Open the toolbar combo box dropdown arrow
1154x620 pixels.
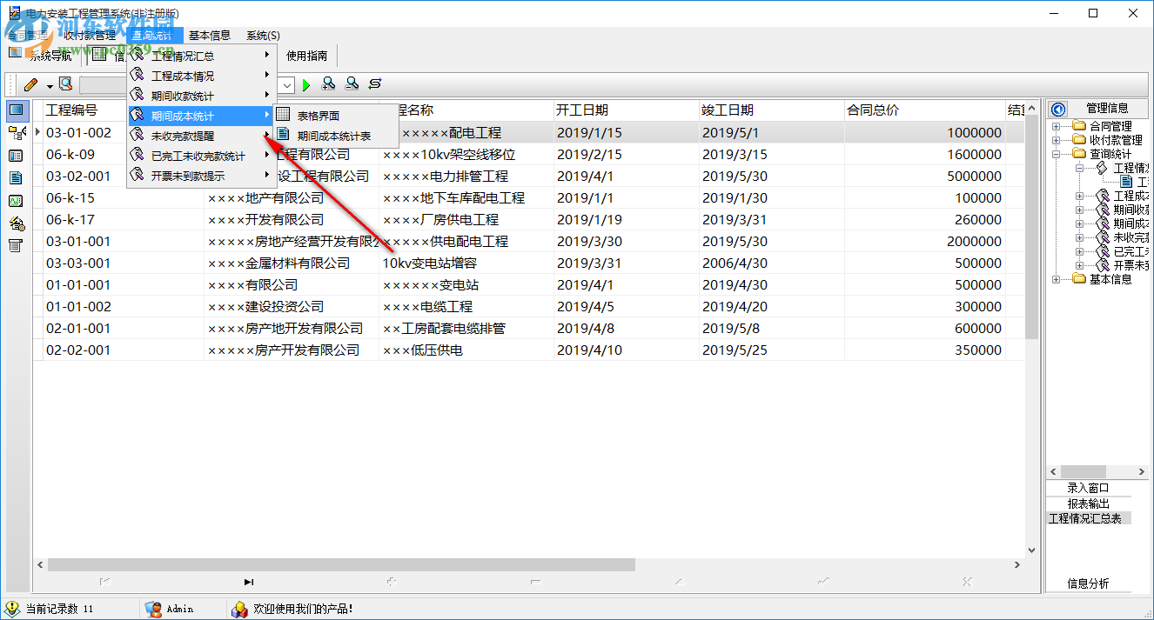285,84
